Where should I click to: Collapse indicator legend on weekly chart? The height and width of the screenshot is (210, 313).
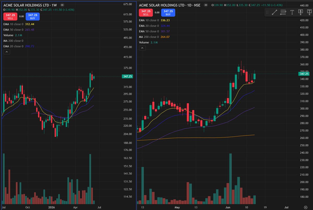click(x=7, y=52)
